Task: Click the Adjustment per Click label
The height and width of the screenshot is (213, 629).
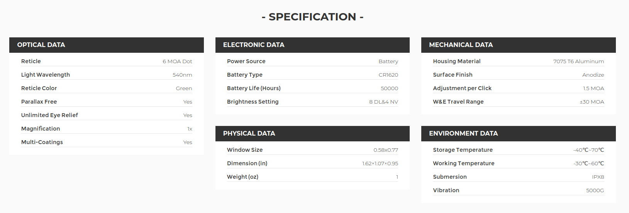Action: [x=462, y=88]
